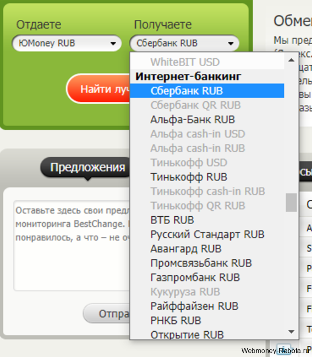Image resolution: width=312 pixels, height=357 pixels.
Task: Select WhiteBIT USD in the list
Action: pyautogui.click(x=207, y=62)
